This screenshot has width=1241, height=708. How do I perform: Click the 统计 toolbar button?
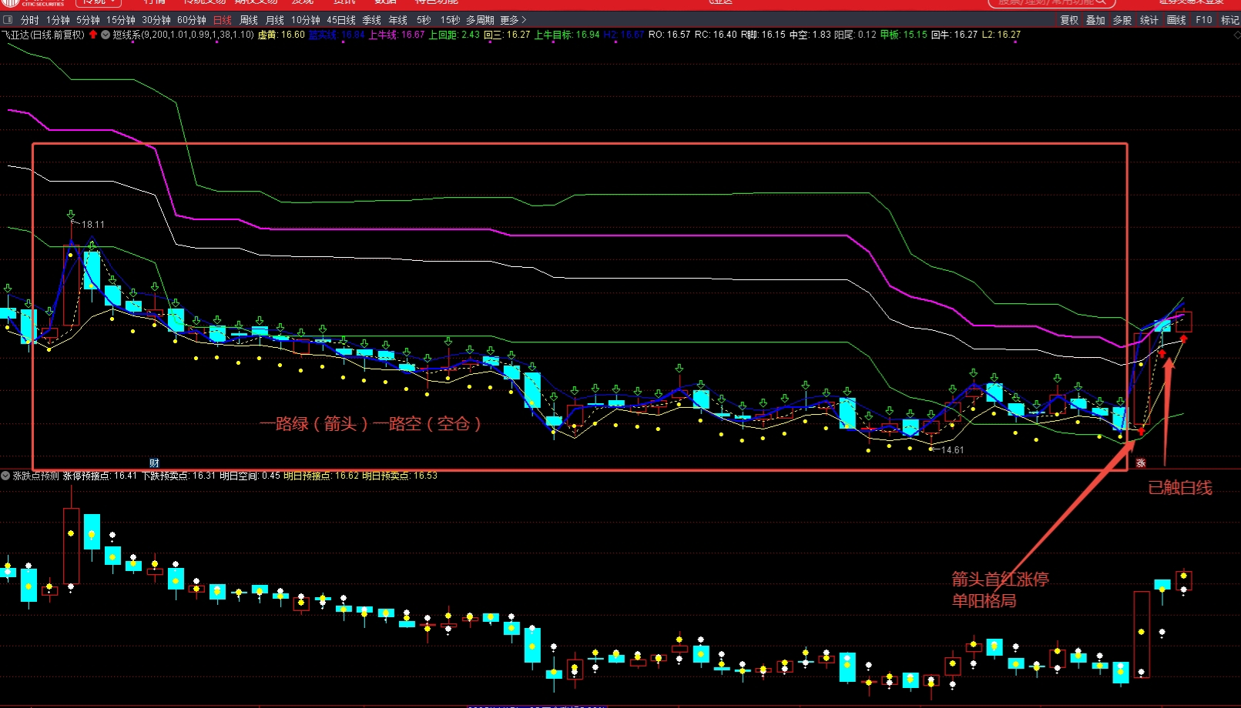(1149, 20)
